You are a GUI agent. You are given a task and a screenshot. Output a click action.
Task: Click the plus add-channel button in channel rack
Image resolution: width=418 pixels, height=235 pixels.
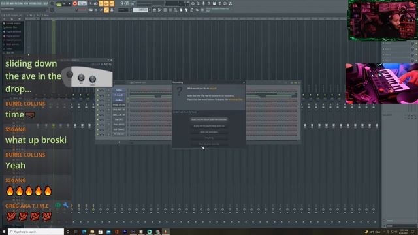[119, 142]
